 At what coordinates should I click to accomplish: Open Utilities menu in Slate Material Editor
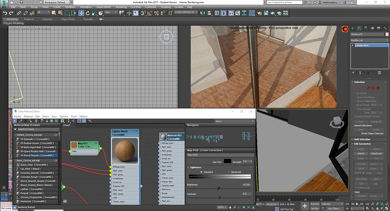click(x=83, y=116)
